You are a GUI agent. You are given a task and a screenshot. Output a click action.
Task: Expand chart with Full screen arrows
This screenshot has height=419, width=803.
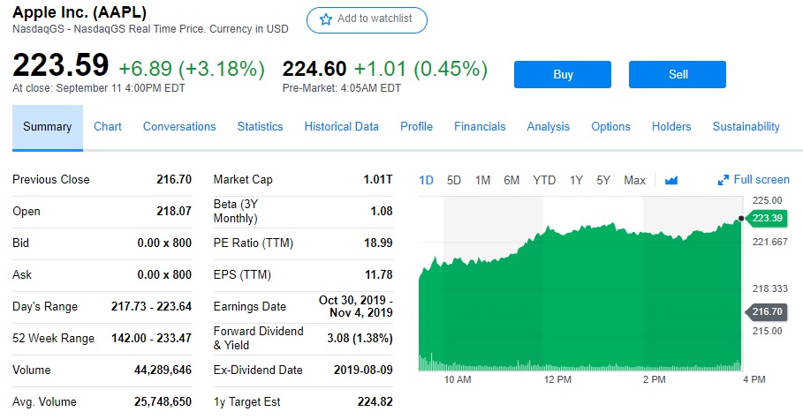point(754,180)
